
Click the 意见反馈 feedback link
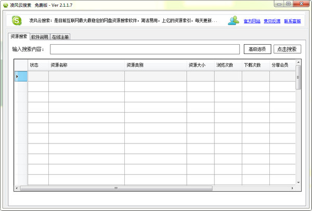[272, 21]
